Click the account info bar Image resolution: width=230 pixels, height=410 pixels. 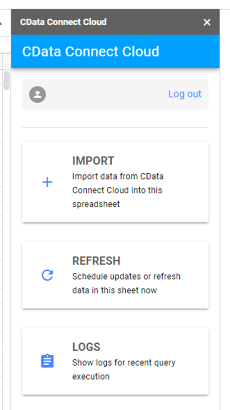pyautogui.click(x=115, y=94)
